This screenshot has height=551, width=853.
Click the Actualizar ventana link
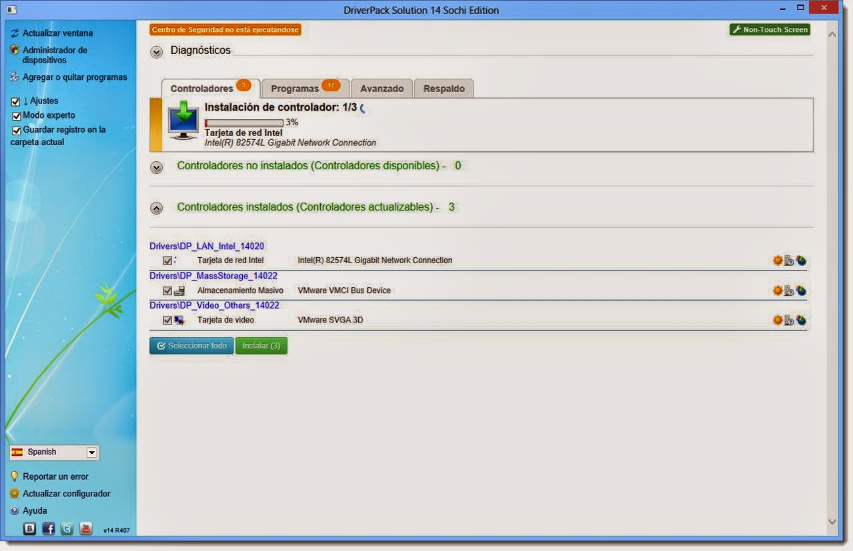(58, 33)
